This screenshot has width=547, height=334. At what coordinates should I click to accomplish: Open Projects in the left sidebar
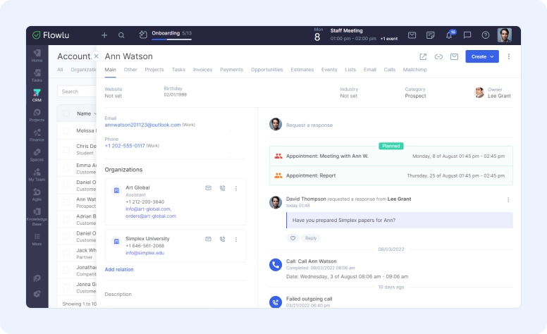[x=37, y=115]
